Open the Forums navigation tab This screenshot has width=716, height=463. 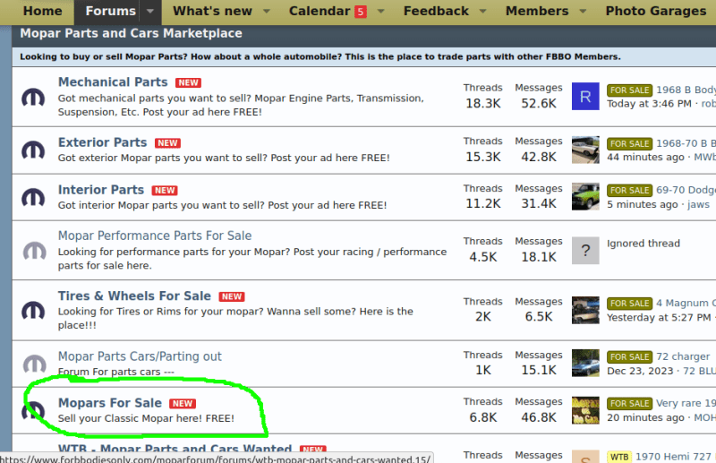110,11
